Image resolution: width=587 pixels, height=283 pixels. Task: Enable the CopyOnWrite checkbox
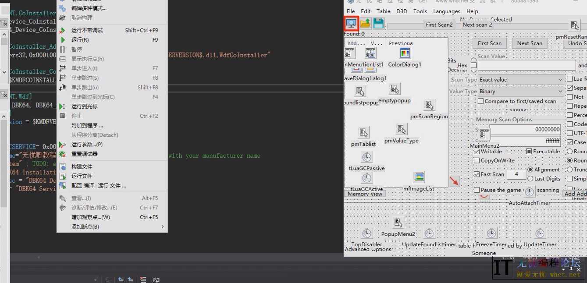[477, 161]
